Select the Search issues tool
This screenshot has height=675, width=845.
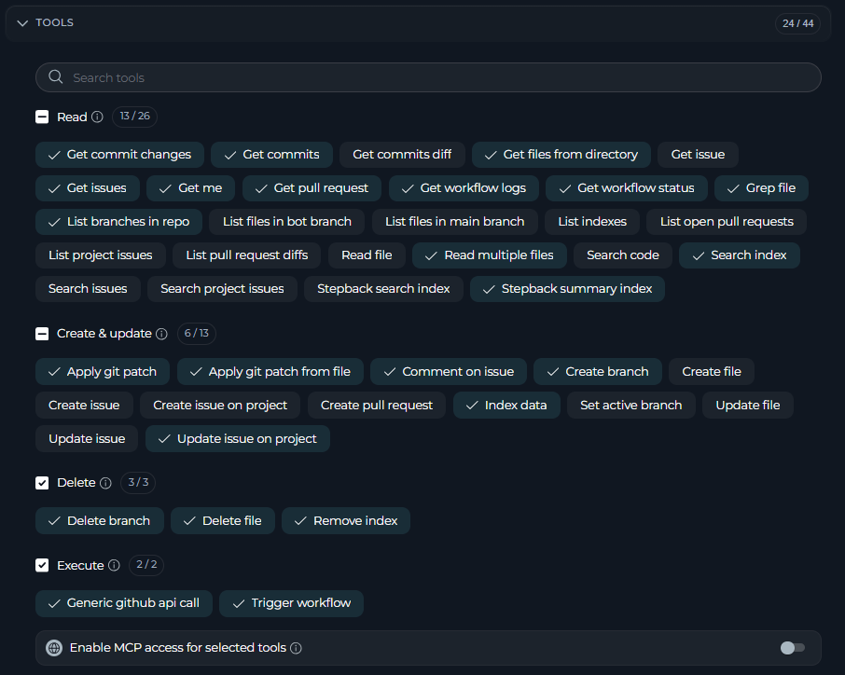(88, 289)
